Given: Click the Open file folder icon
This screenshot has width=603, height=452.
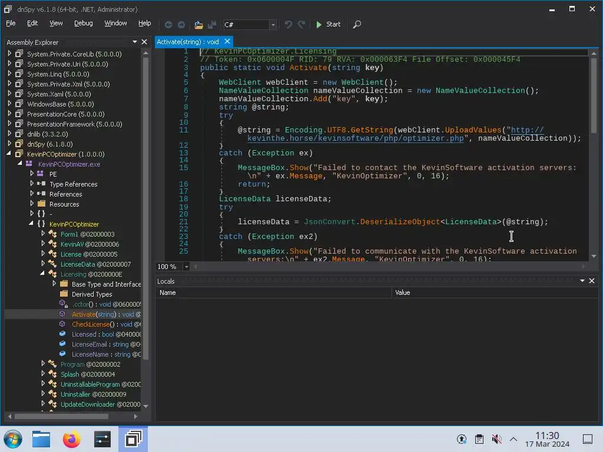Looking at the screenshot, I should point(198,25).
